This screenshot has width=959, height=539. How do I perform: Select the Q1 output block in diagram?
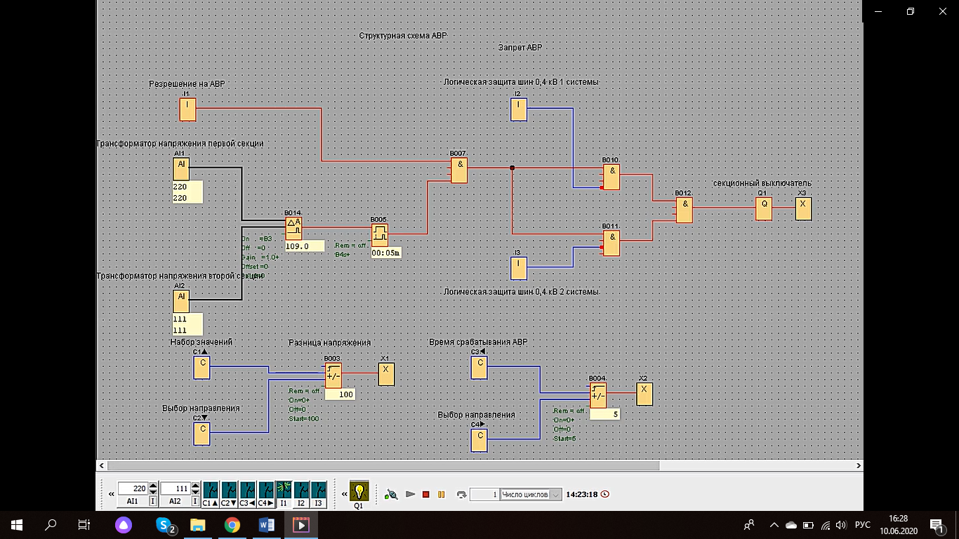click(x=764, y=208)
